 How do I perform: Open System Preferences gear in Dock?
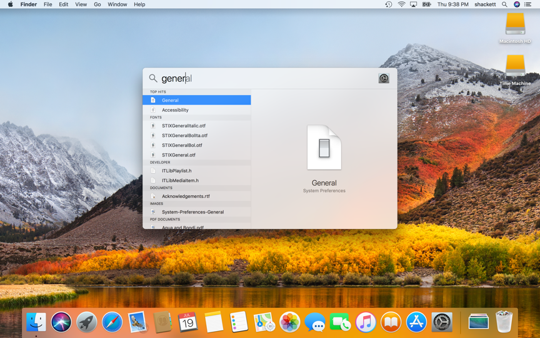[442, 322]
